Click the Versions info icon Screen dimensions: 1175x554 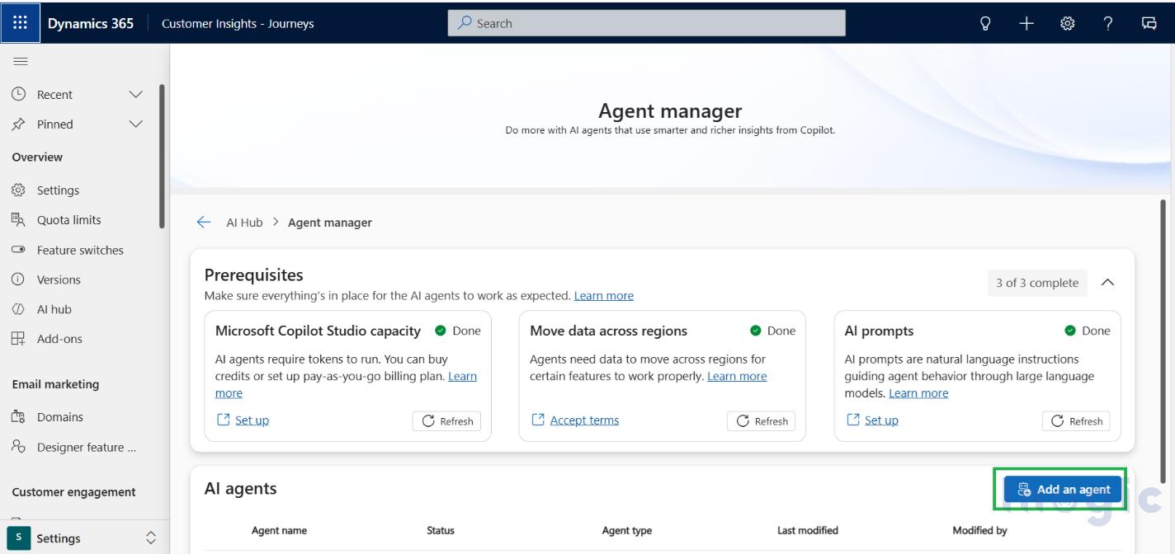(18, 279)
